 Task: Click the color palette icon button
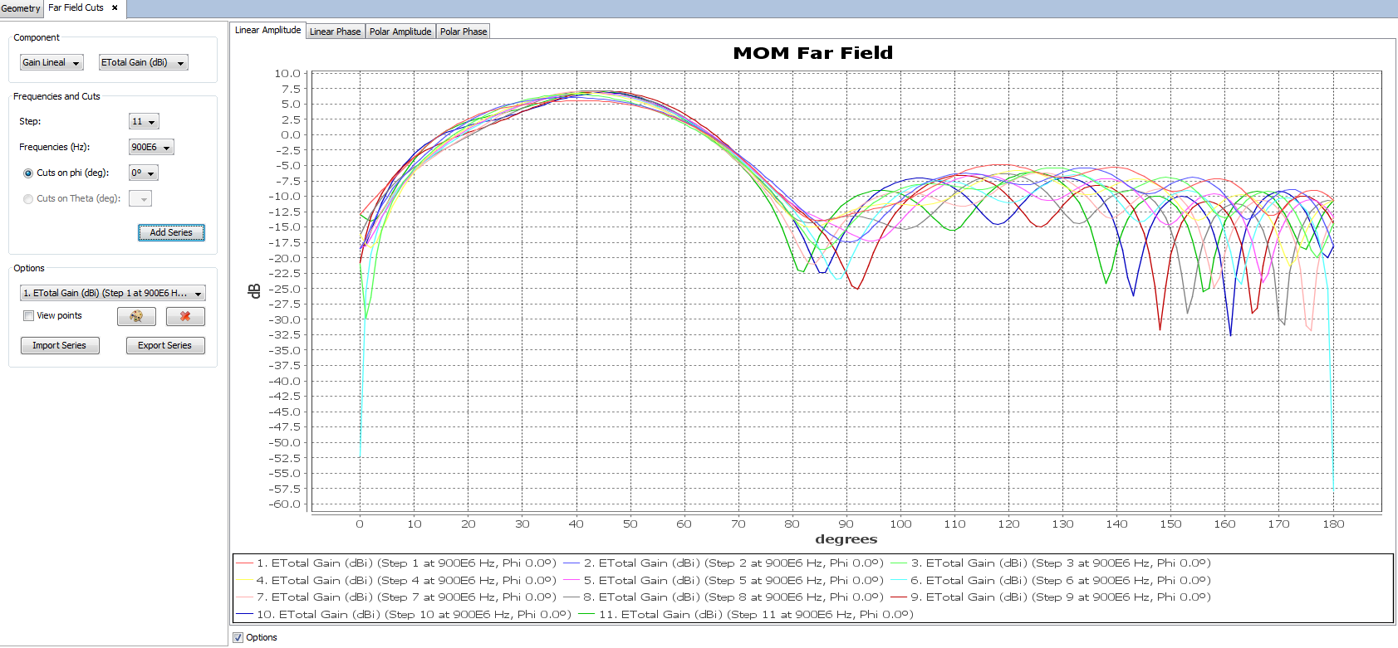[136, 316]
